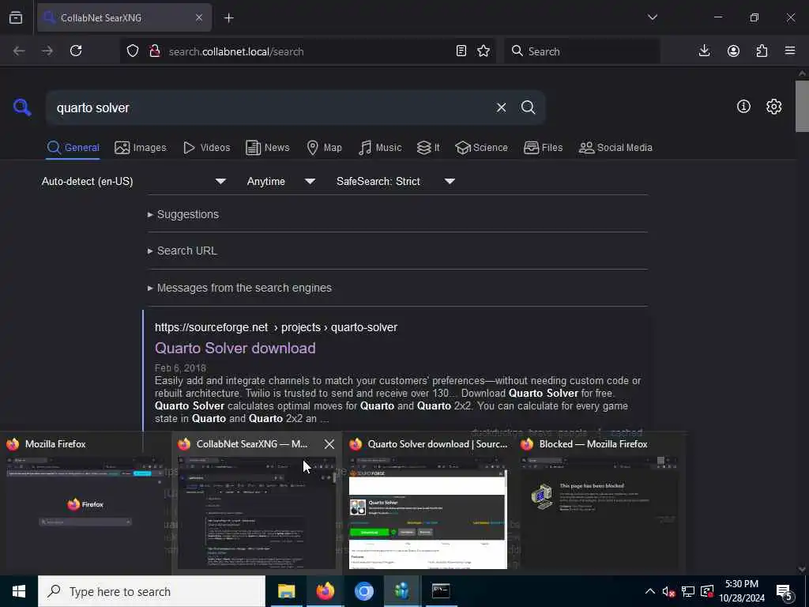Click the taskbar Type here to search box
This screenshot has width=809, height=607.
[152, 591]
